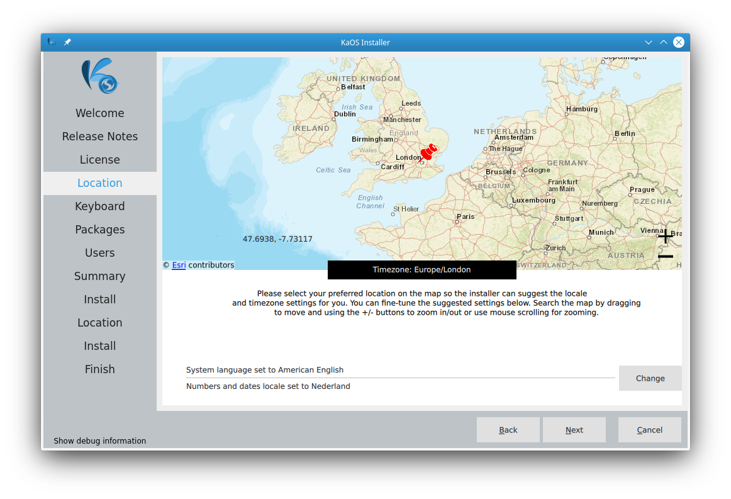Go to the Next installer step
Screen dimensions: 731x499
pos(574,430)
